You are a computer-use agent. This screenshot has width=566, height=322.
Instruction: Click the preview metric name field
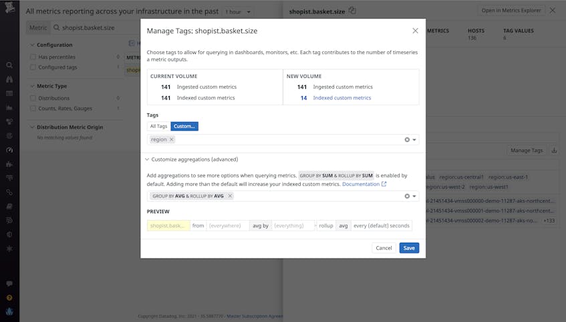point(168,225)
